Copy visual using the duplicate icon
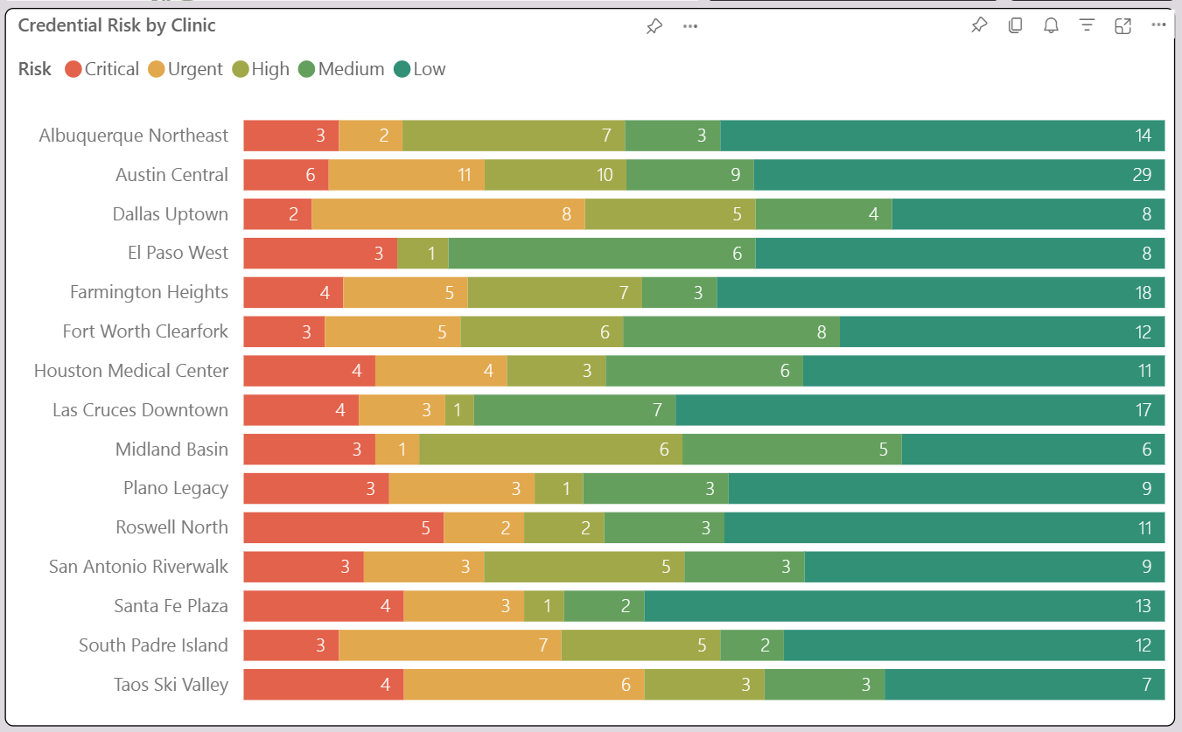The image size is (1182, 732). (1015, 25)
